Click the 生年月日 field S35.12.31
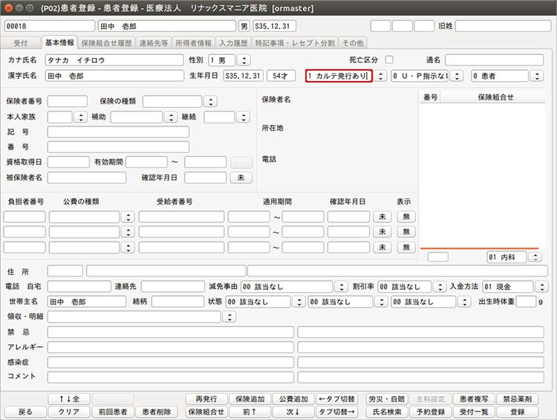 tap(244, 76)
